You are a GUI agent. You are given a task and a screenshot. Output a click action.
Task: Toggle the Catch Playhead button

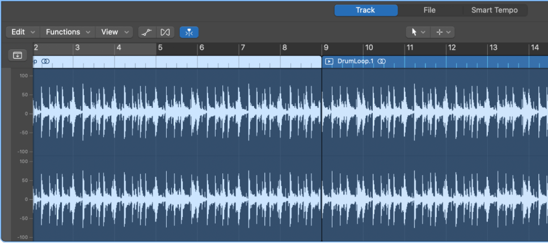pos(189,32)
